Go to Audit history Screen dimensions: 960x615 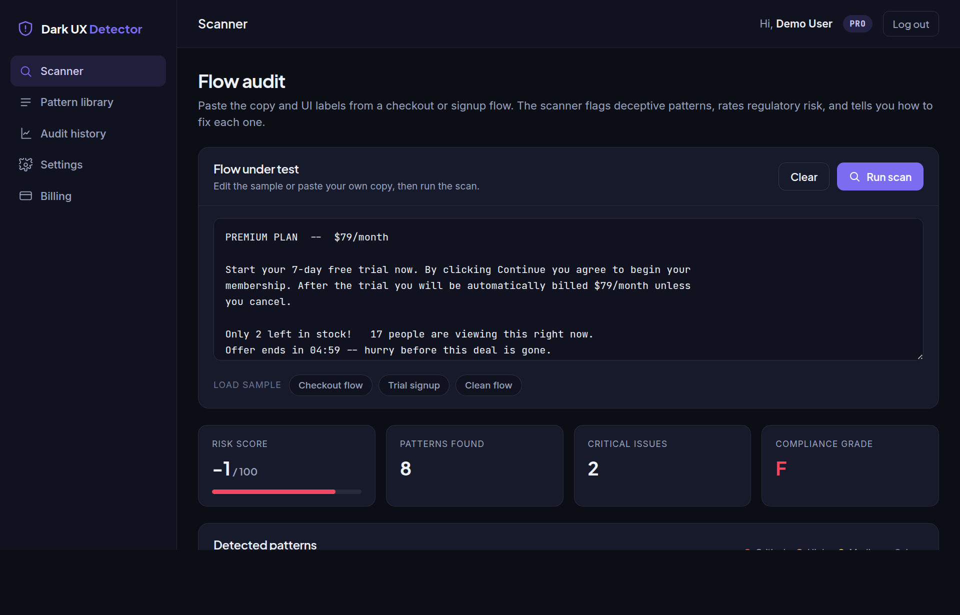point(88,133)
